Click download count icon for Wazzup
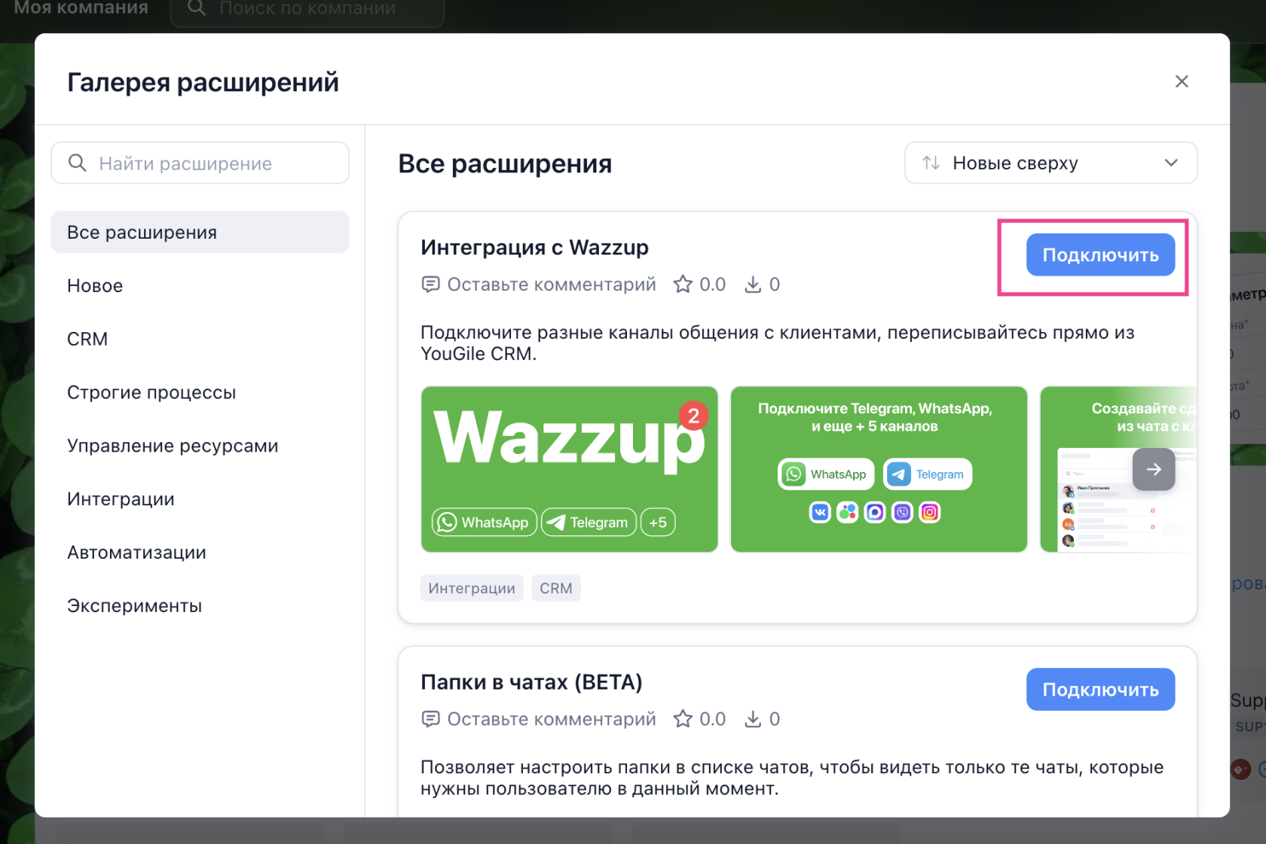Image resolution: width=1266 pixels, height=844 pixels. click(753, 285)
